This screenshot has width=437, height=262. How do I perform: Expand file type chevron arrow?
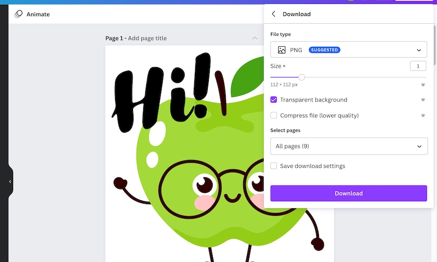click(419, 50)
